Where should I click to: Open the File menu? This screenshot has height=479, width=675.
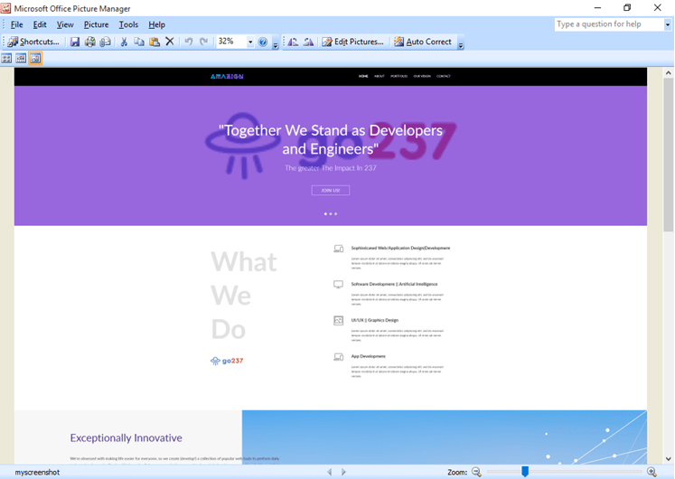pyautogui.click(x=16, y=24)
